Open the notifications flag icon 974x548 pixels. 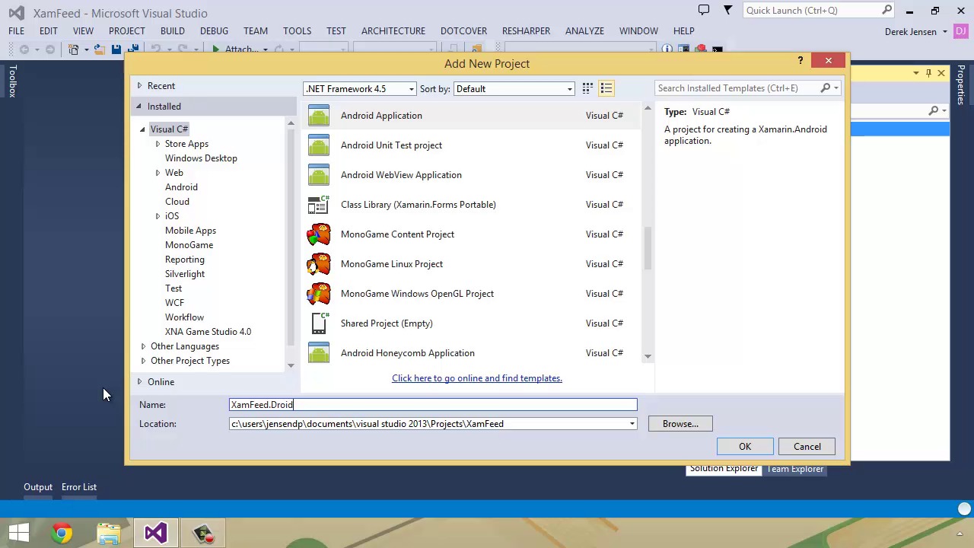coord(727,11)
